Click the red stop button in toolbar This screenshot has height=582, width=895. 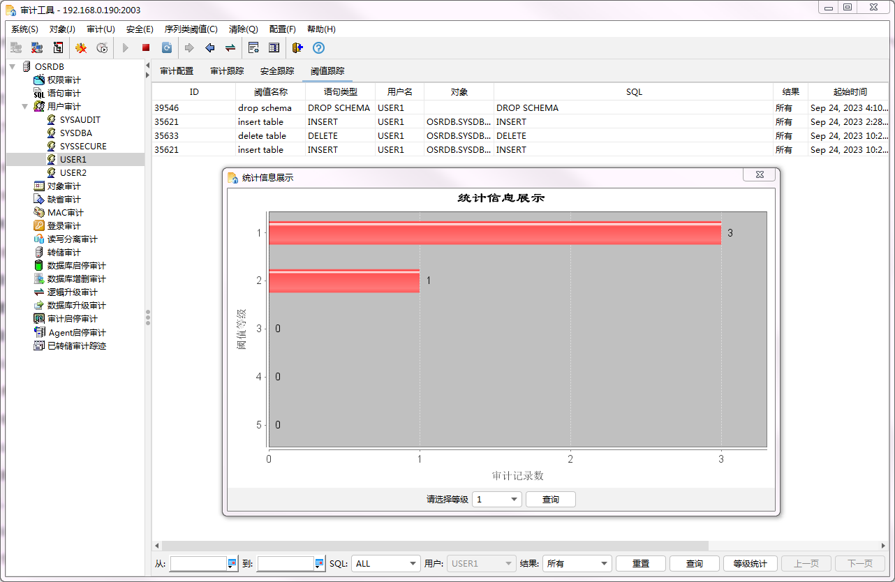[146, 48]
